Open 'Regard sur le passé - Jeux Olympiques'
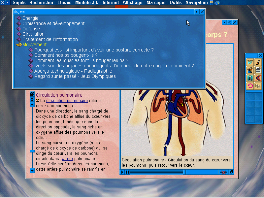Image resolution: width=264 pixels, height=198 pixels. pyautogui.click(x=75, y=76)
